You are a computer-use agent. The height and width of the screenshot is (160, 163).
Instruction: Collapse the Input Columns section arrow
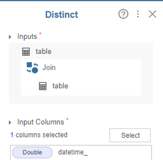coord(10,122)
